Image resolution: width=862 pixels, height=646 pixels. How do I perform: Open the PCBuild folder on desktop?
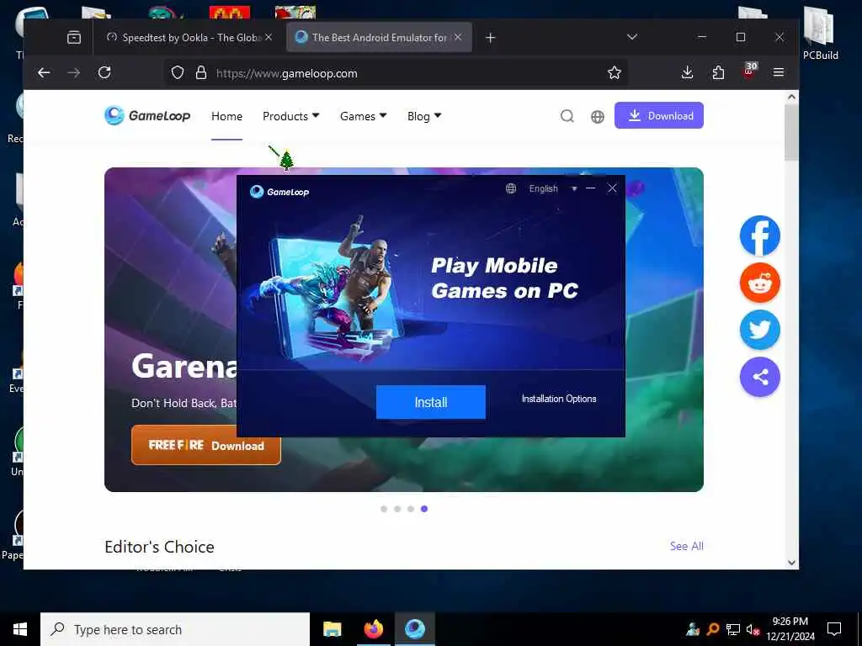(x=820, y=34)
